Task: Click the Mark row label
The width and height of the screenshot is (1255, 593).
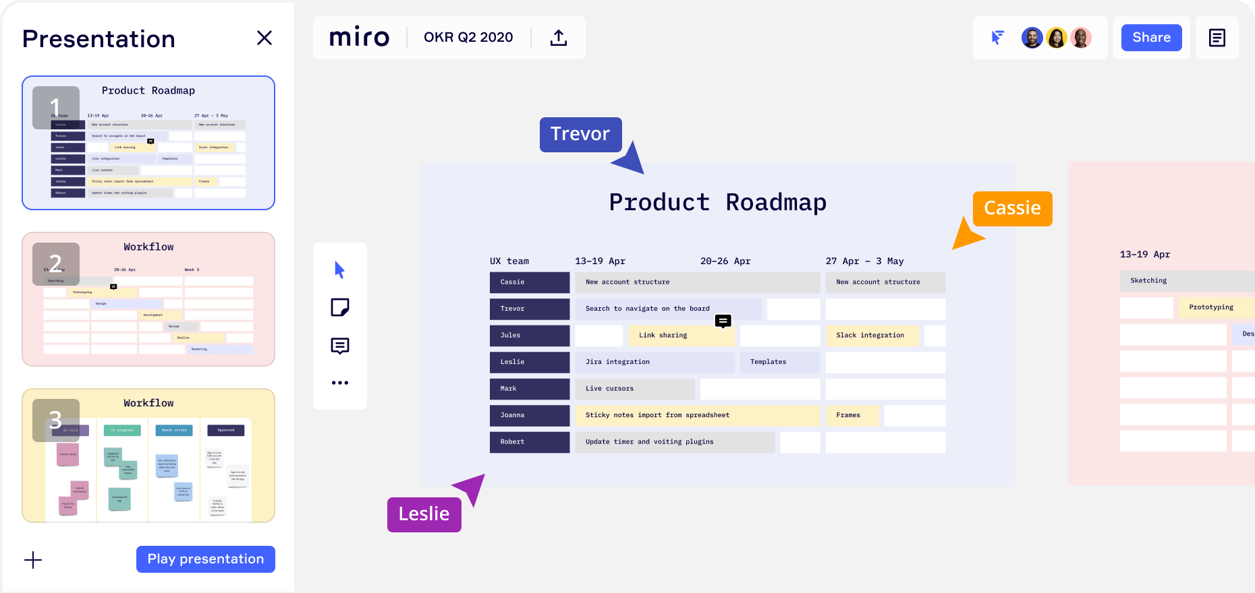Action: click(530, 389)
